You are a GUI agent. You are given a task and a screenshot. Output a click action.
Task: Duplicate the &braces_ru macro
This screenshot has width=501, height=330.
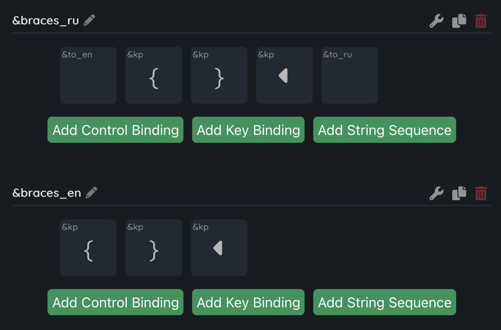pos(459,21)
